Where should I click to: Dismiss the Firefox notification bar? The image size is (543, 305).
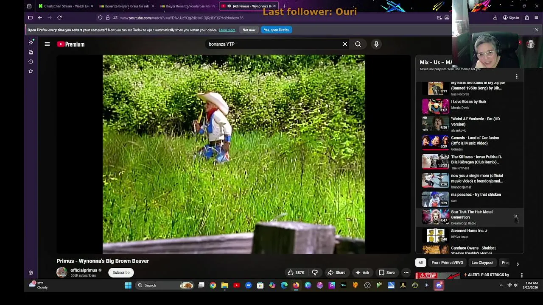[537, 30]
